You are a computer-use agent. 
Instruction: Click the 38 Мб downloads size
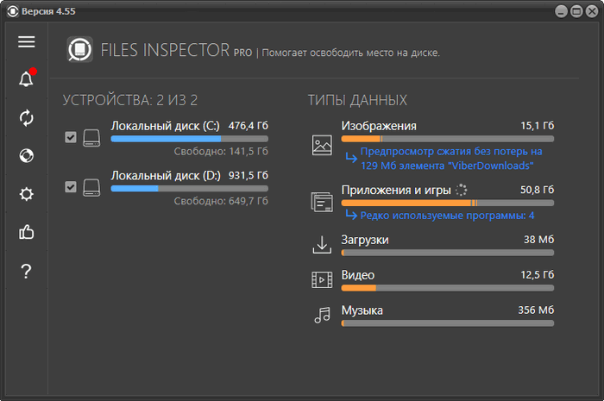click(x=539, y=240)
